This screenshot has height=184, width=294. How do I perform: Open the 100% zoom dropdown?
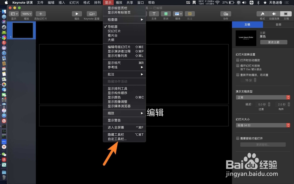[26, 14]
